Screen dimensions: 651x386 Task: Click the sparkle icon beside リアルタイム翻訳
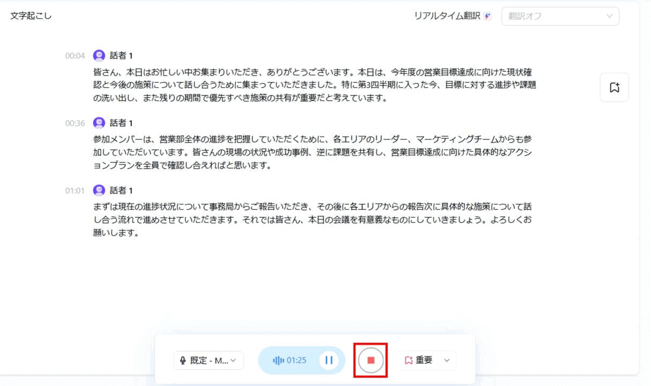click(487, 16)
